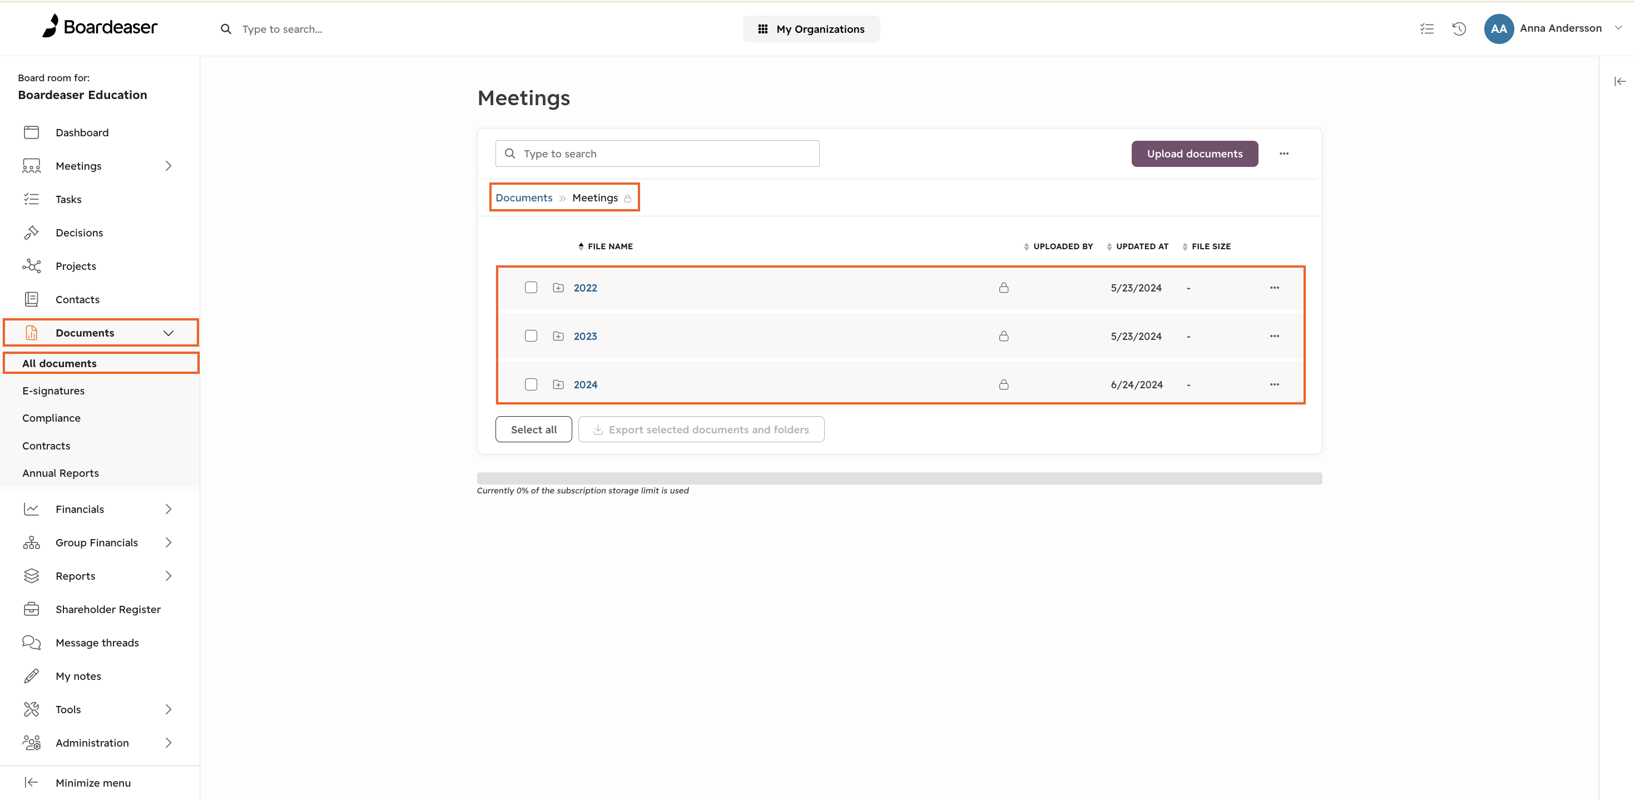Open the tasks checklist icon in header

[1427, 28]
